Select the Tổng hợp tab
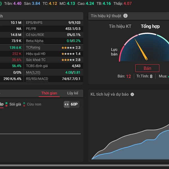 150,26
